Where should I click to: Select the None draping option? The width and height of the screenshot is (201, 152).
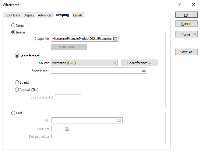coord(13,26)
